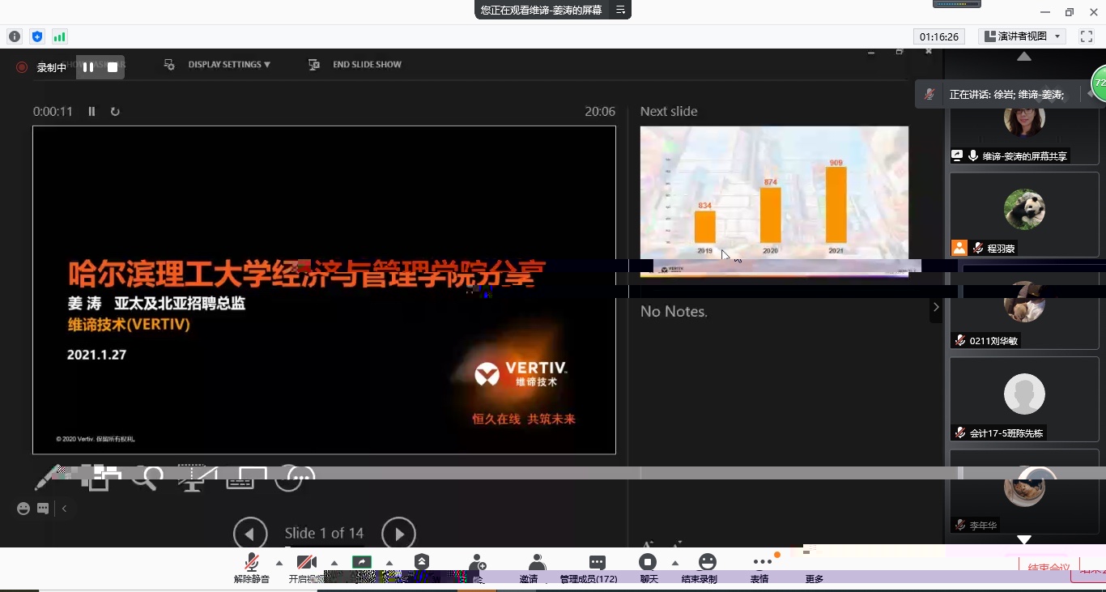Viewport: 1106px width, 592px height.
Task: Toggle black screen slide show icon
Action: (197, 478)
